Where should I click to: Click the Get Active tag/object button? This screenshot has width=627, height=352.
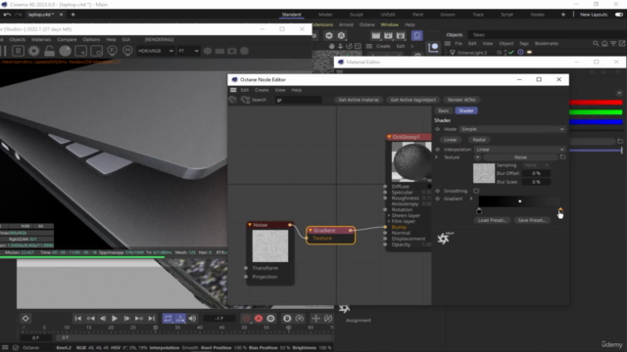413,100
